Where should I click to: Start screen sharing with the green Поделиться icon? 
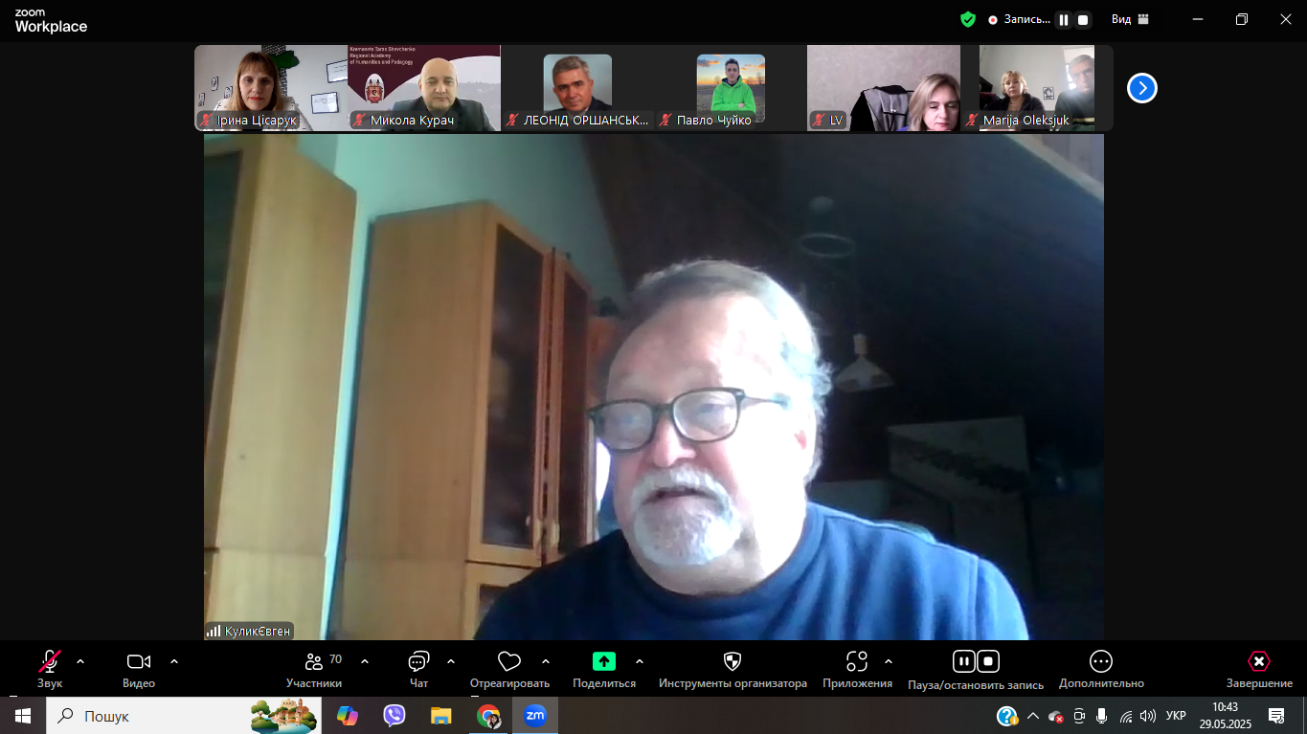[602, 661]
